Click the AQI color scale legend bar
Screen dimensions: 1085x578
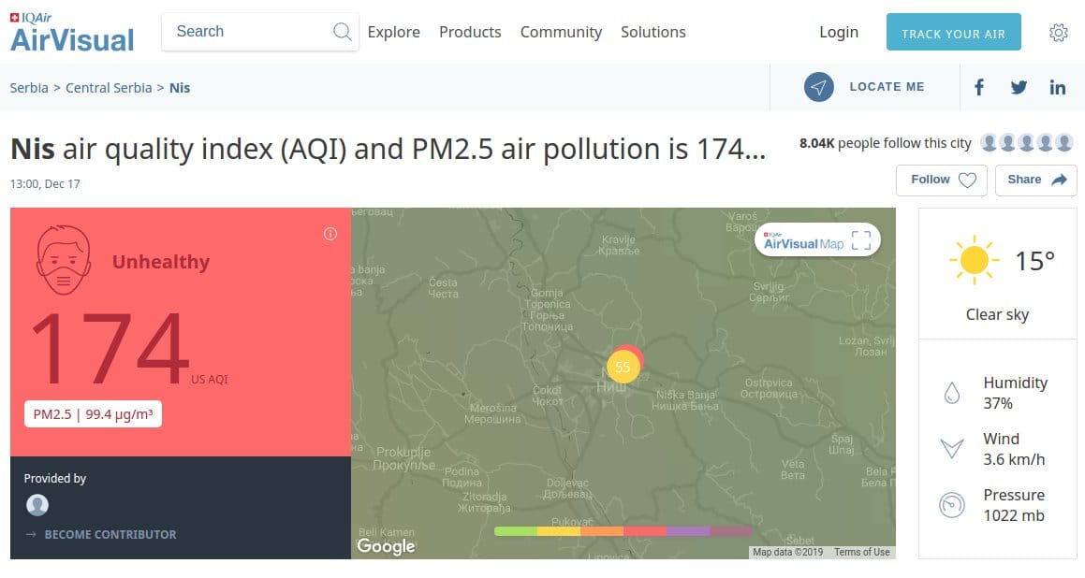click(623, 531)
